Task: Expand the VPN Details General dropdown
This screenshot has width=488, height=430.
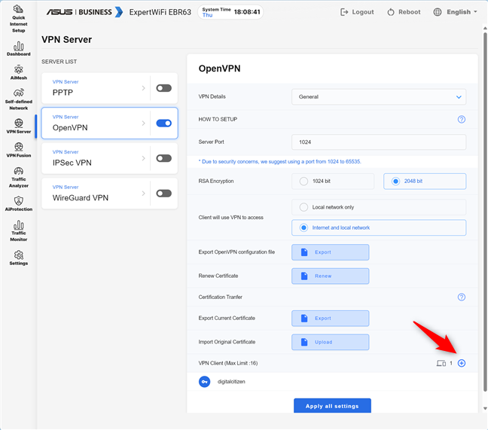Action: point(378,96)
